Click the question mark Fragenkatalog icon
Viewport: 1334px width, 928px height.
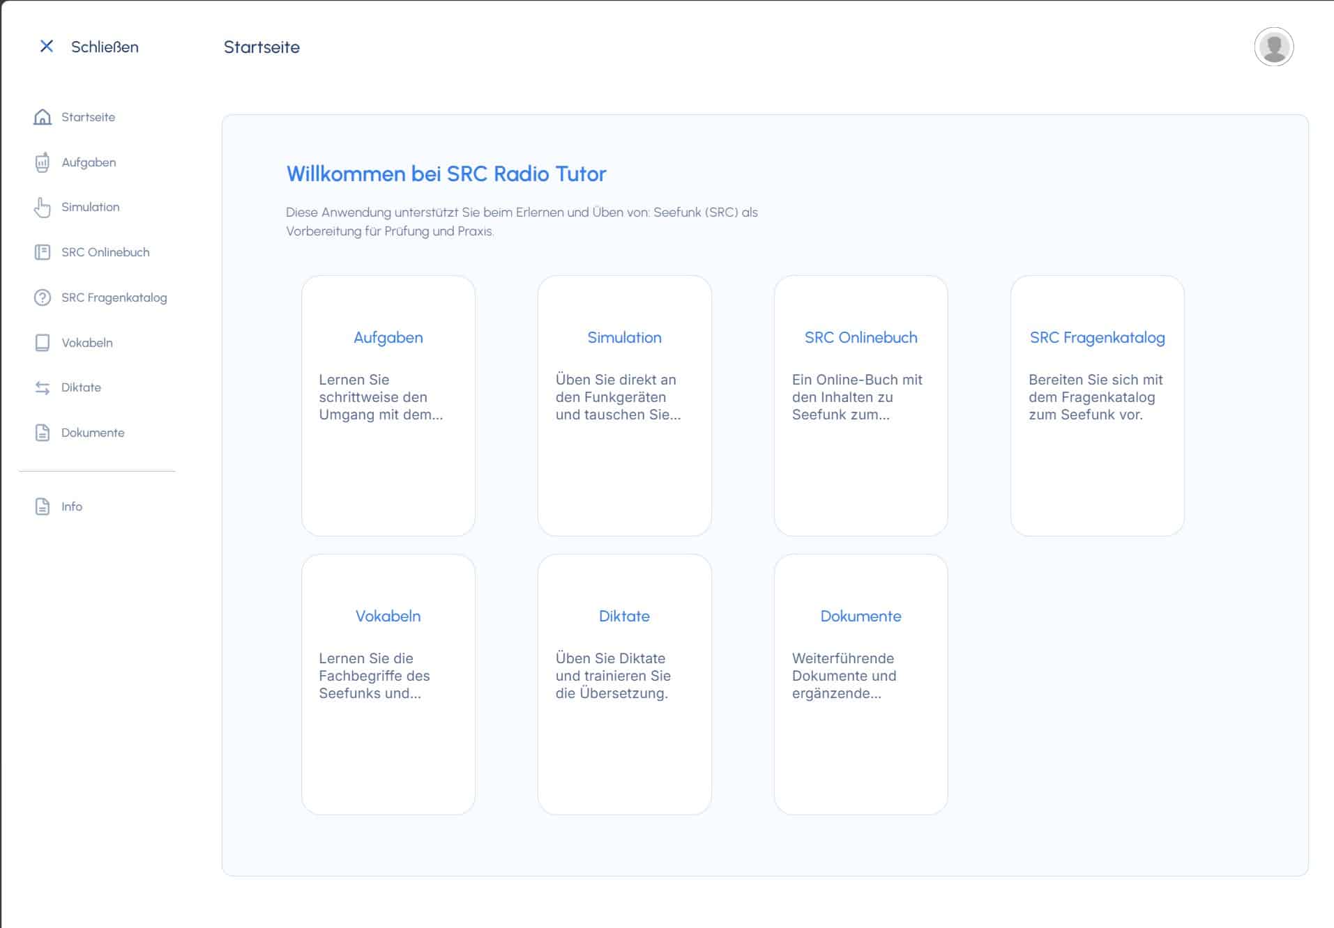point(43,297)
